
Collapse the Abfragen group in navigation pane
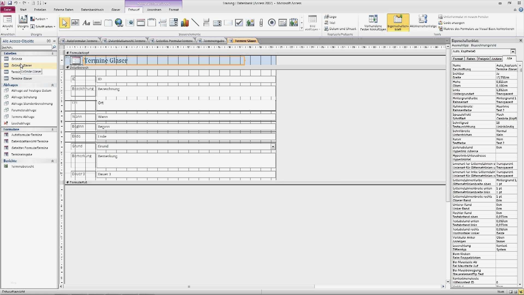(x=52, y=85)
